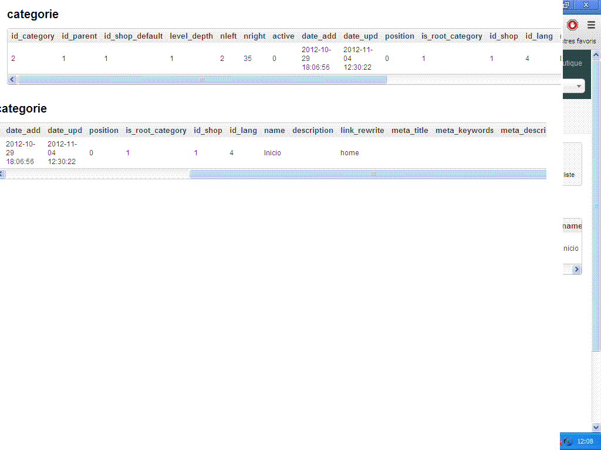Click the red Adblock stop-sign icon
Screen dimensions: 601x450
[x=572, y=25]
